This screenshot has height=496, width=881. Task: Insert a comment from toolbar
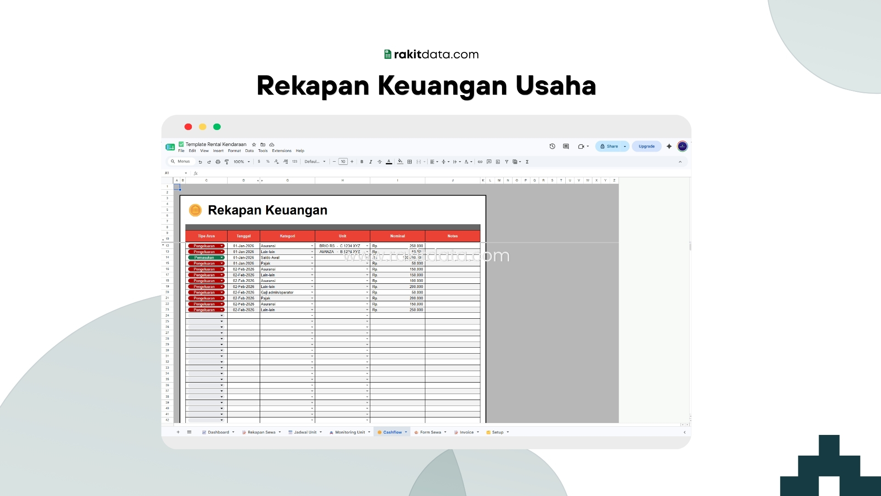[x=489, y=162]
